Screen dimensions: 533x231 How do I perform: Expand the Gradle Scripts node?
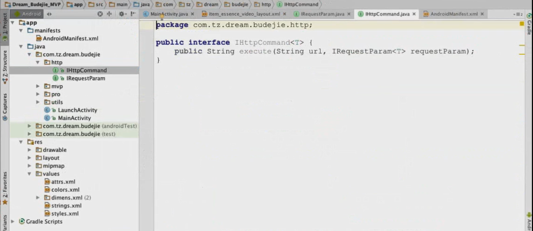pyautogui.click(x=12, y=221)
